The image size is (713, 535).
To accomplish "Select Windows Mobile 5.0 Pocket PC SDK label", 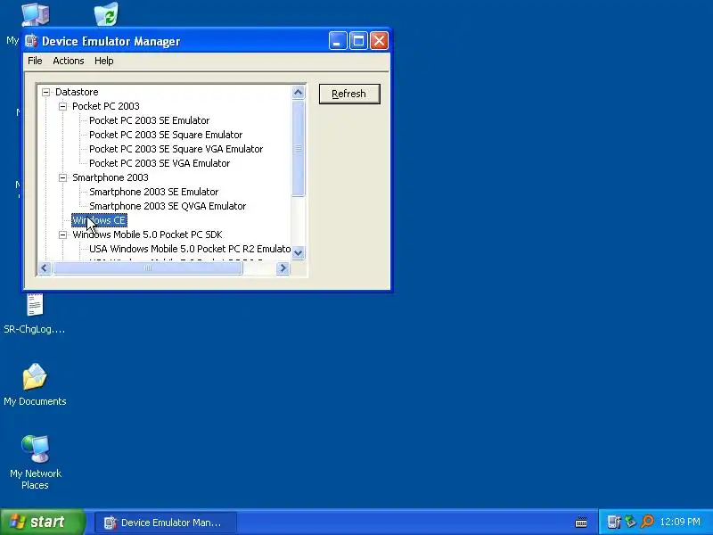I will point(147,235).
